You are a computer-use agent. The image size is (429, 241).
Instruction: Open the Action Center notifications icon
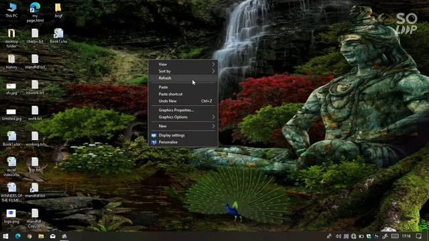[419, 236]
